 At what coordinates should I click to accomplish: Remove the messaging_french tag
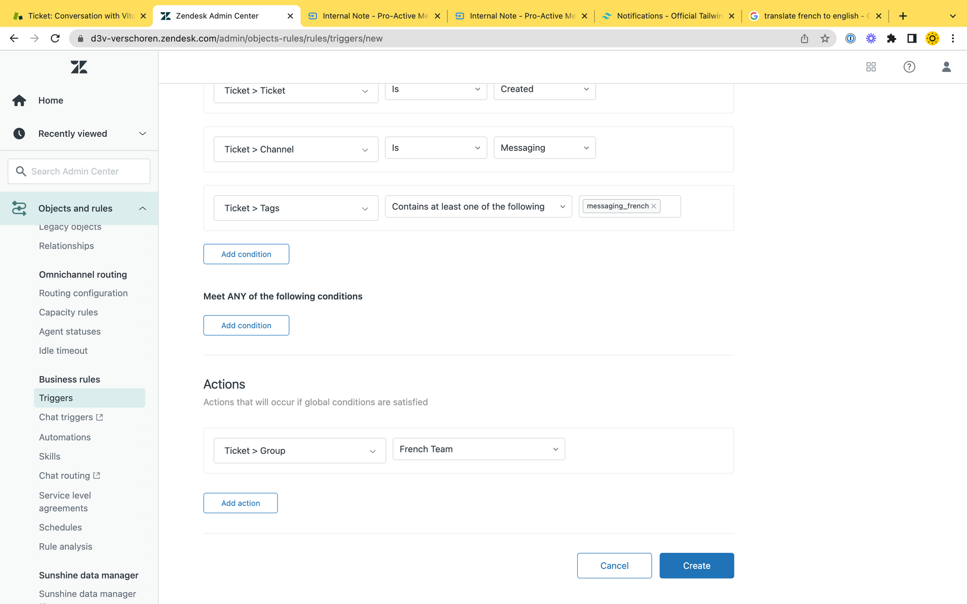tap(654, 206)
